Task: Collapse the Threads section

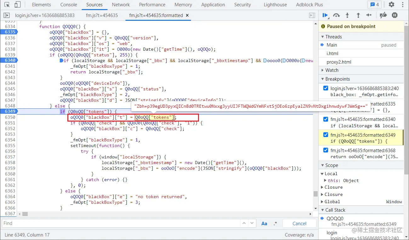Action: point(361,37)
